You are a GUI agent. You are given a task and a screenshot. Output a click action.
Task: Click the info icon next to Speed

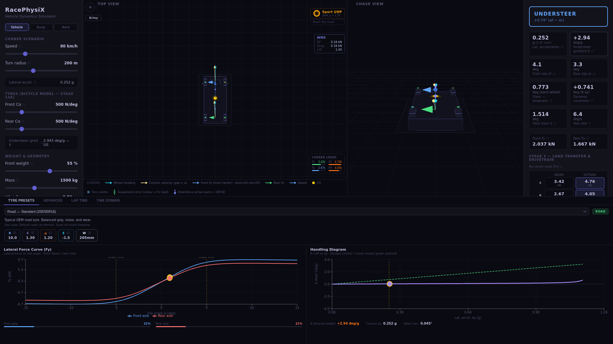click(x=20, y=47)
